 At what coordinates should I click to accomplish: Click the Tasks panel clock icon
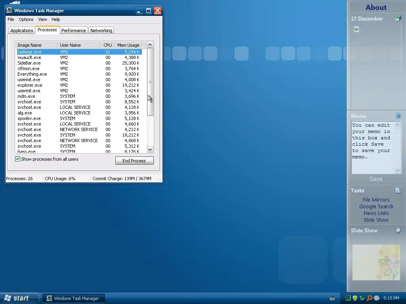[x=398, y=190]
